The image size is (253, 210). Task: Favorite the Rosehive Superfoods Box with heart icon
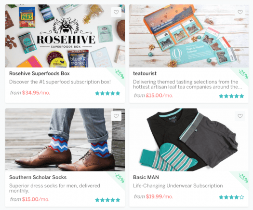(116, 12)
